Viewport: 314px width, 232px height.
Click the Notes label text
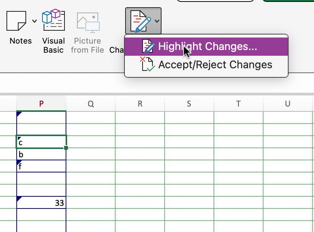tap(20, 41)
